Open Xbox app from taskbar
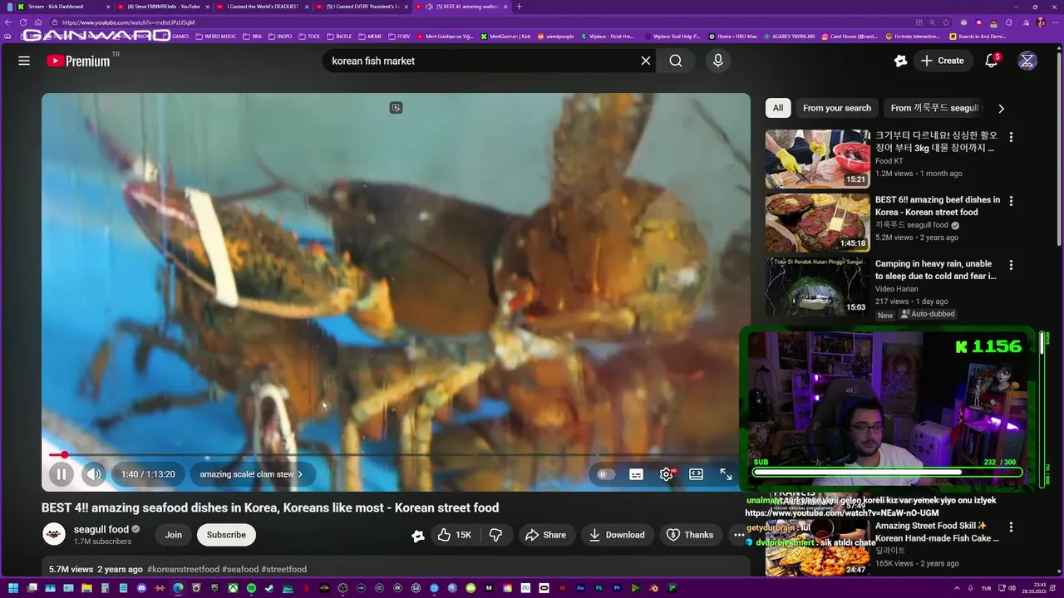 click(x=233, y=588)
